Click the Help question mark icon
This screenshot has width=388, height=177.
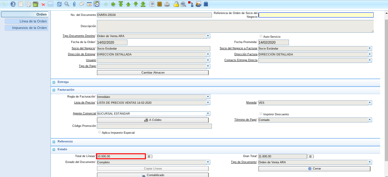point(13,4)
